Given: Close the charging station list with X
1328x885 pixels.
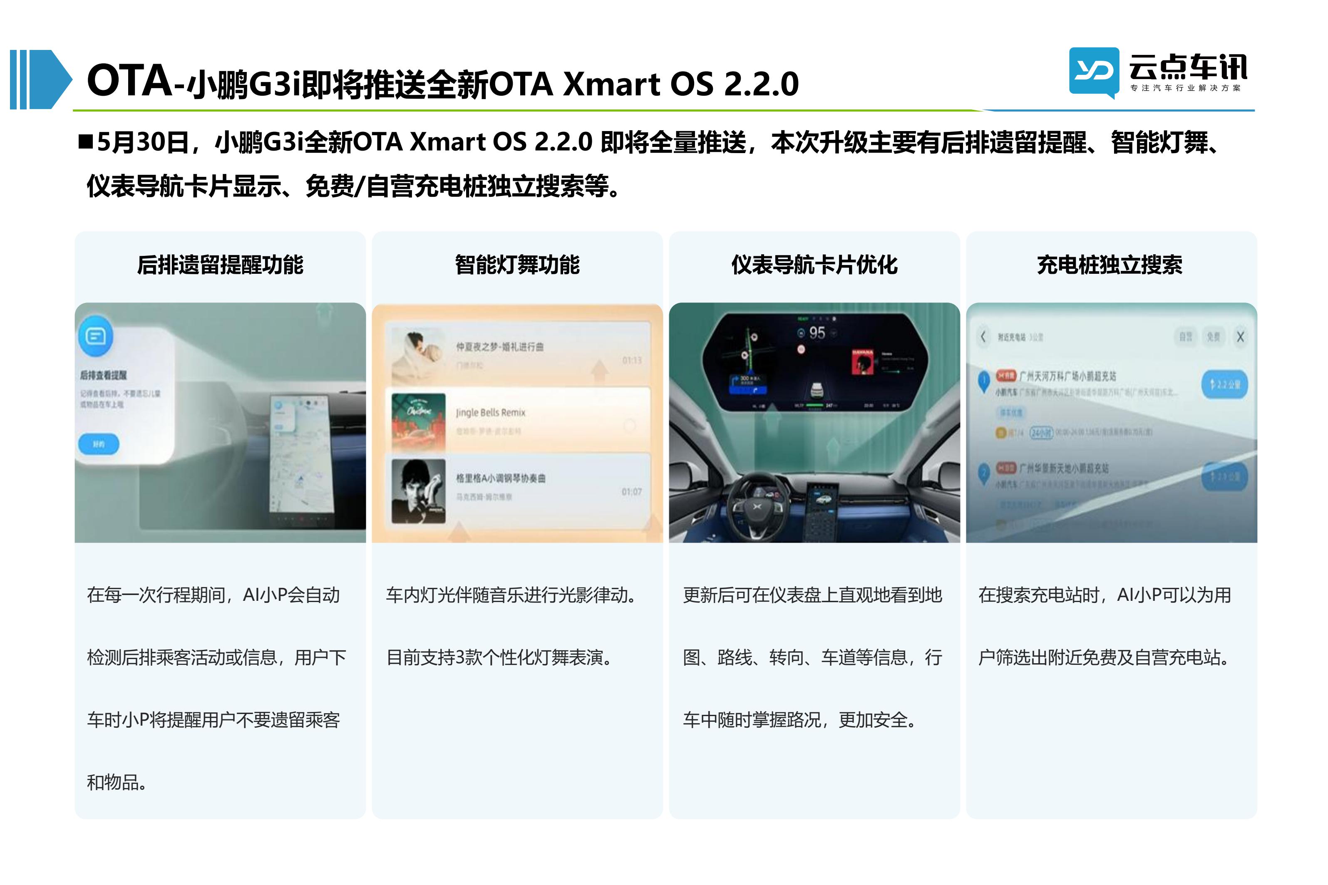Looking at the screenshot, I should [x=1241, y=337].
